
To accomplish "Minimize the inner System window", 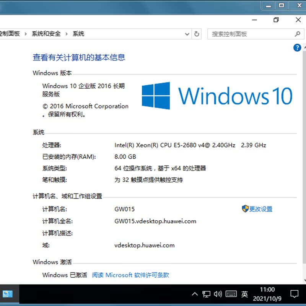I will pyautogui.click(x=254, y=20).
